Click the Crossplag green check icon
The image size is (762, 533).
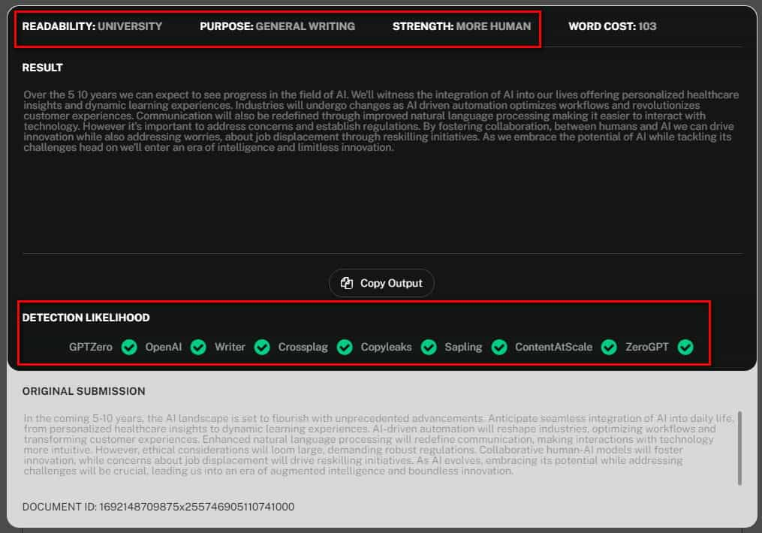tap(345, 347)
